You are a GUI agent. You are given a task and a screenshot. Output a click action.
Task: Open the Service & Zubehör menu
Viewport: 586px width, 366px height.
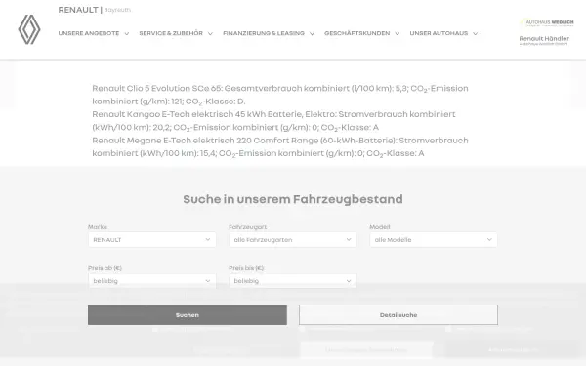[x=176, y=33]
